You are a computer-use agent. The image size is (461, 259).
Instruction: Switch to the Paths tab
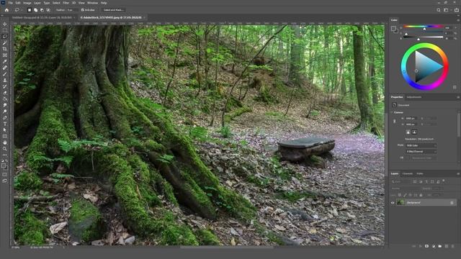point(420,174)
